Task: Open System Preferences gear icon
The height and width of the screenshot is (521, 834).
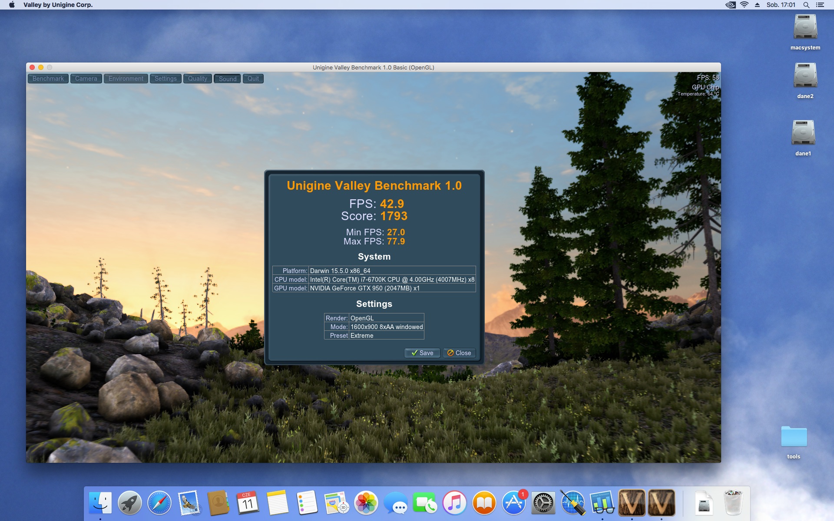Action: click(x=543, y=503)
